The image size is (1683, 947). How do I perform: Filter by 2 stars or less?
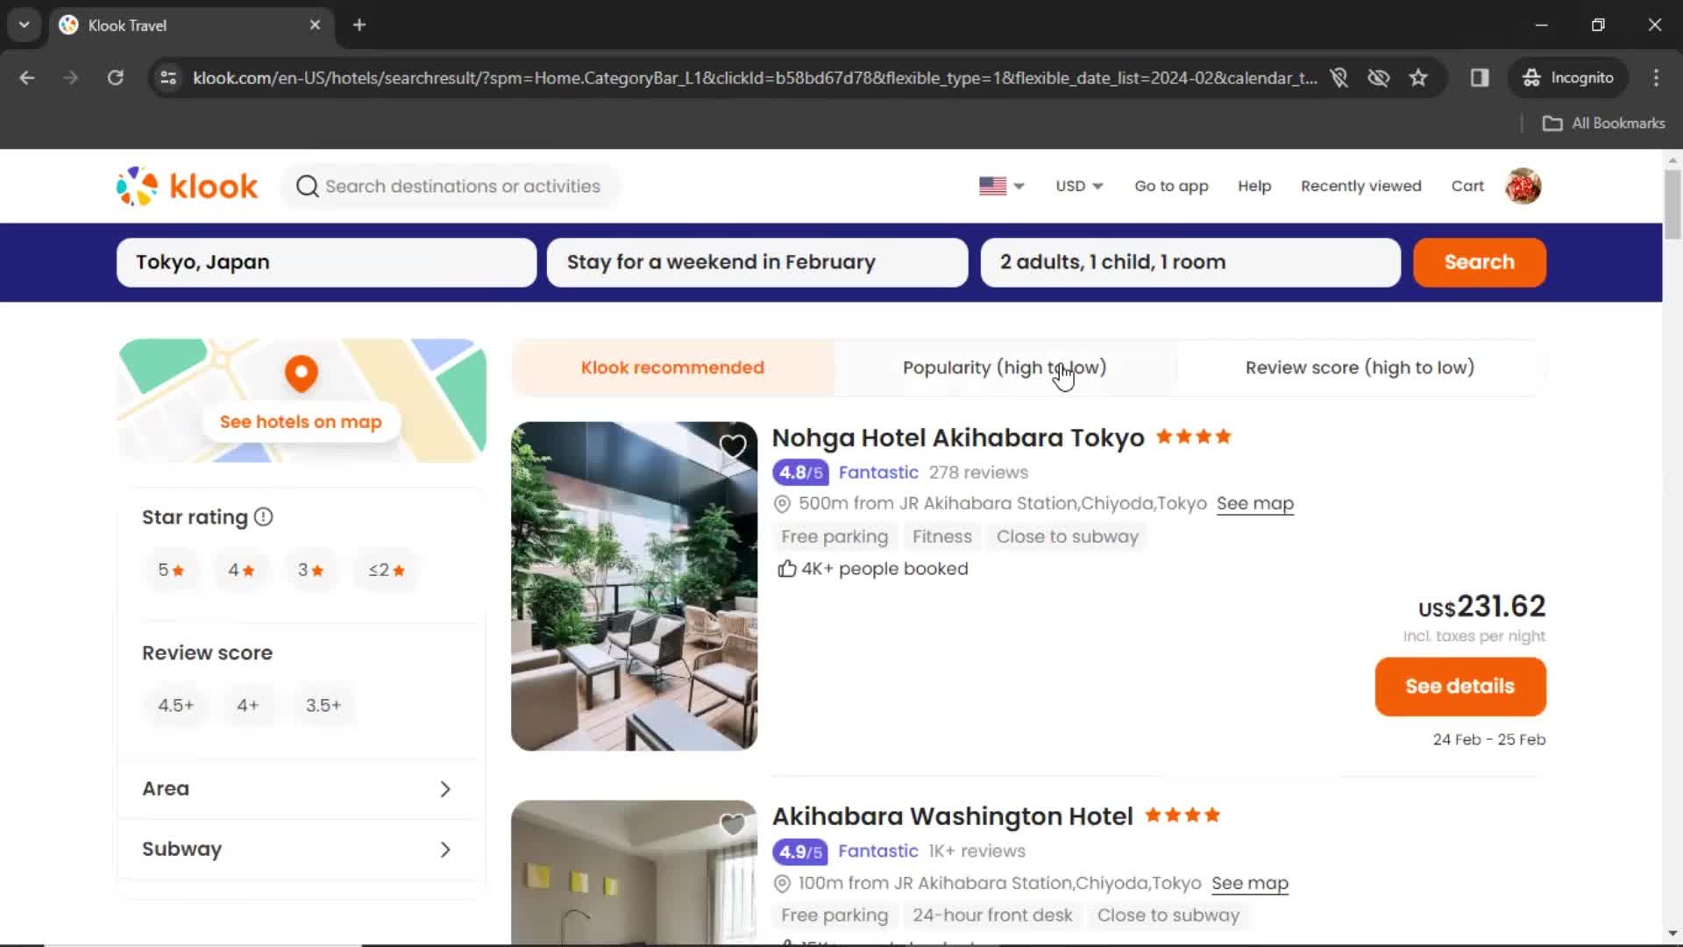387,570
